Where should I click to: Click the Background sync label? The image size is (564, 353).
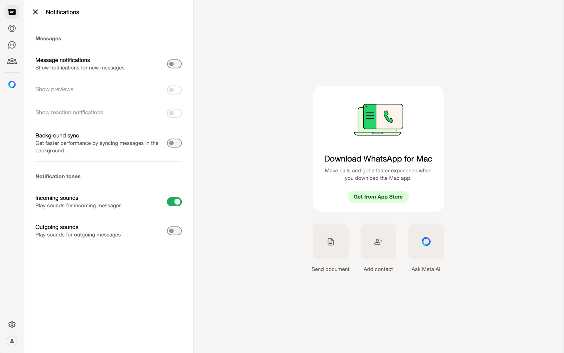pos(57,136)
